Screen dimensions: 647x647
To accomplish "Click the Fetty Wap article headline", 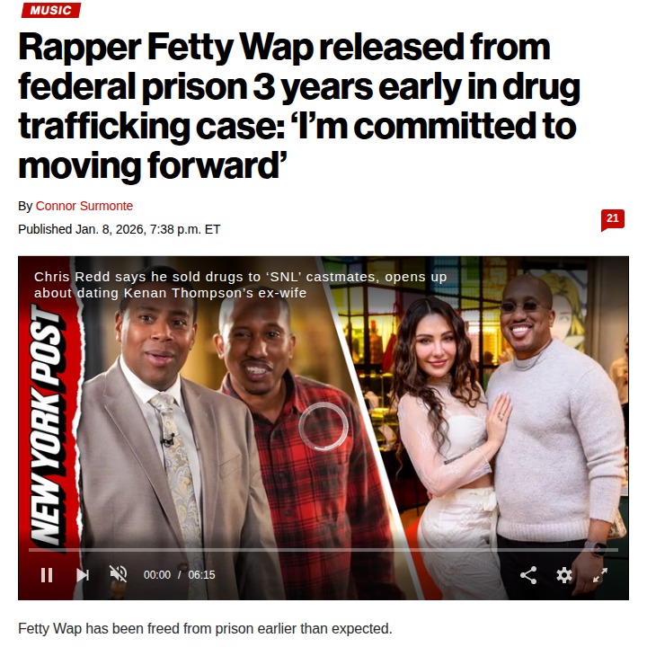I will pos(299,106).
